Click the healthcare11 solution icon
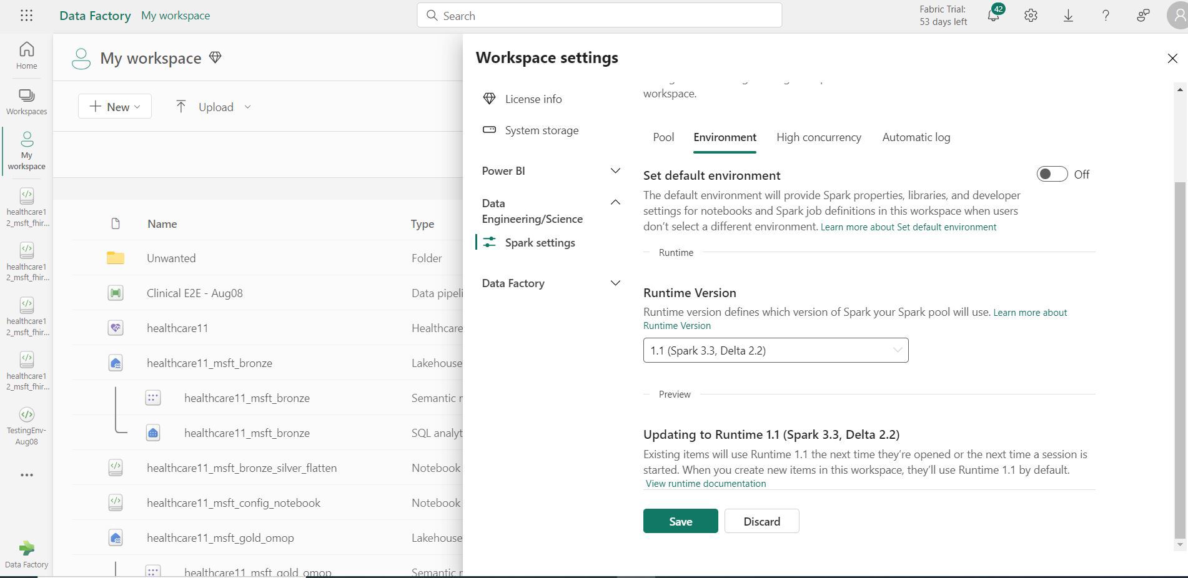Viewport: 1188px width, 578px height. [115, 328]
